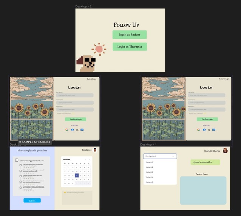Click 'Therapist Login' header text

coord(224,79)
